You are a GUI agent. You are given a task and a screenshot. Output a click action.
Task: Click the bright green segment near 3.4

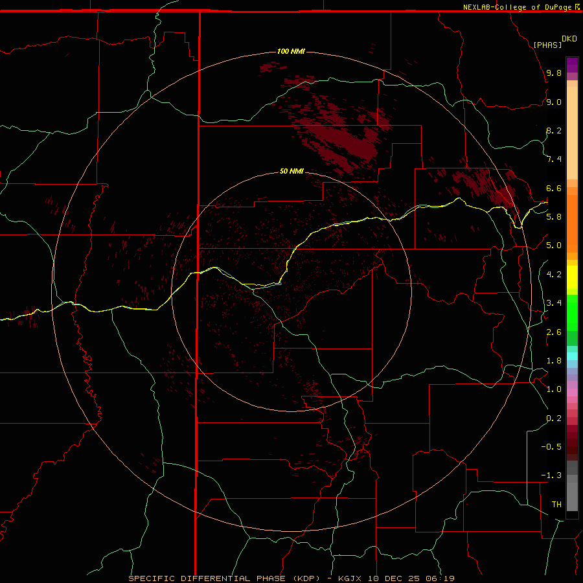coord(572,313)
